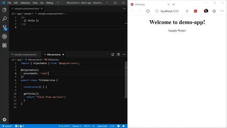The height and width of the screenshot is (128, 227).
Task: Refresh the browser page
Action: [x=148, y=11]
